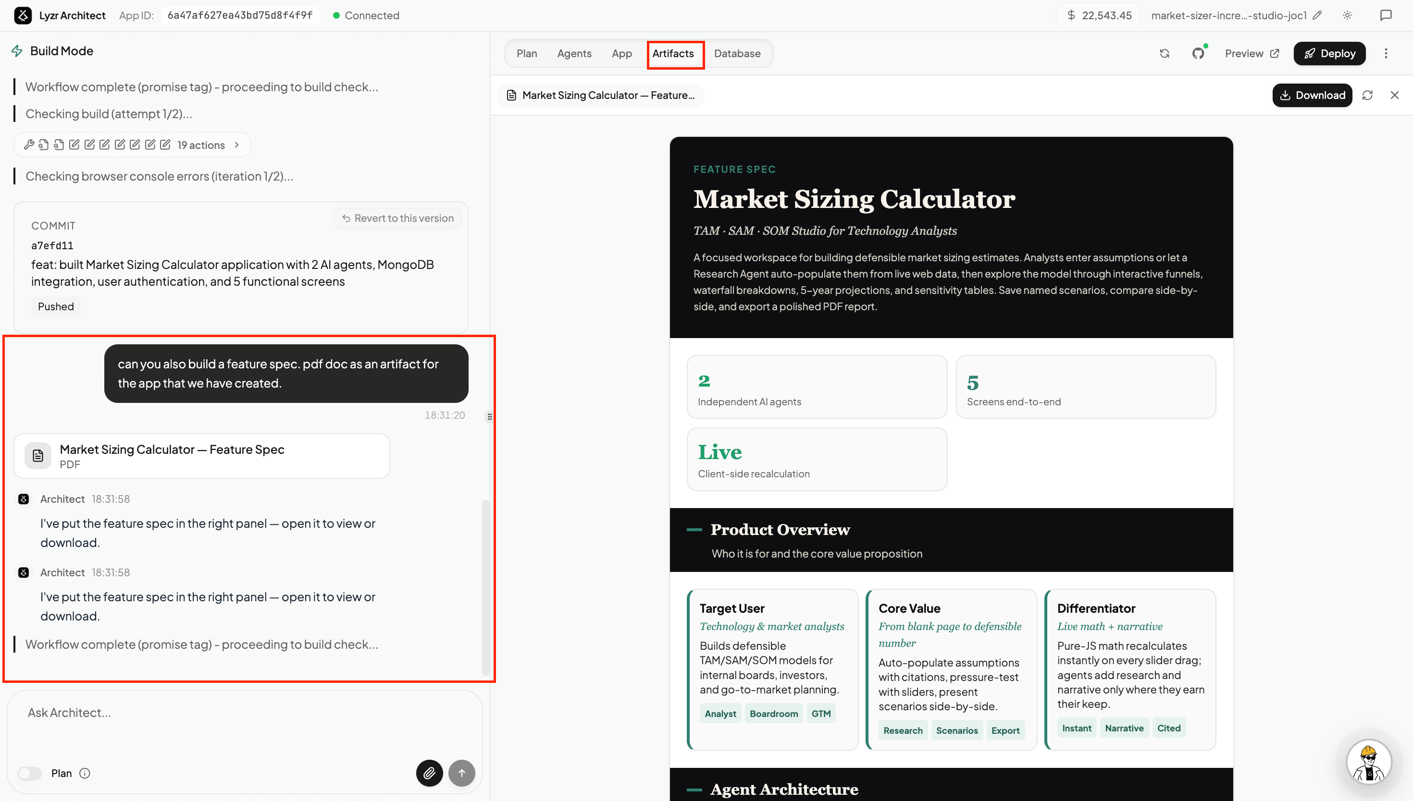The height and width of the screenshot is (801, 1413).
Task: Click the Research tag in Core Value card
Action: [x=903, y=730]
